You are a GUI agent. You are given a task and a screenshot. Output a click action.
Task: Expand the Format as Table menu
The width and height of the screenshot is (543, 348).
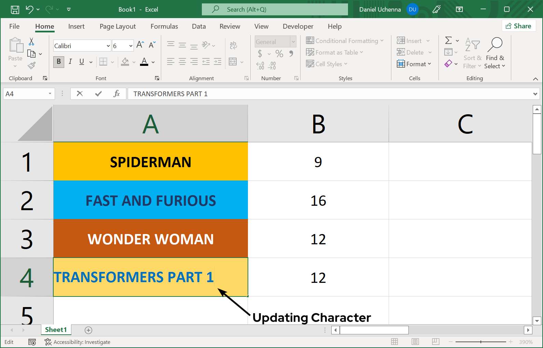coord(335,52)
